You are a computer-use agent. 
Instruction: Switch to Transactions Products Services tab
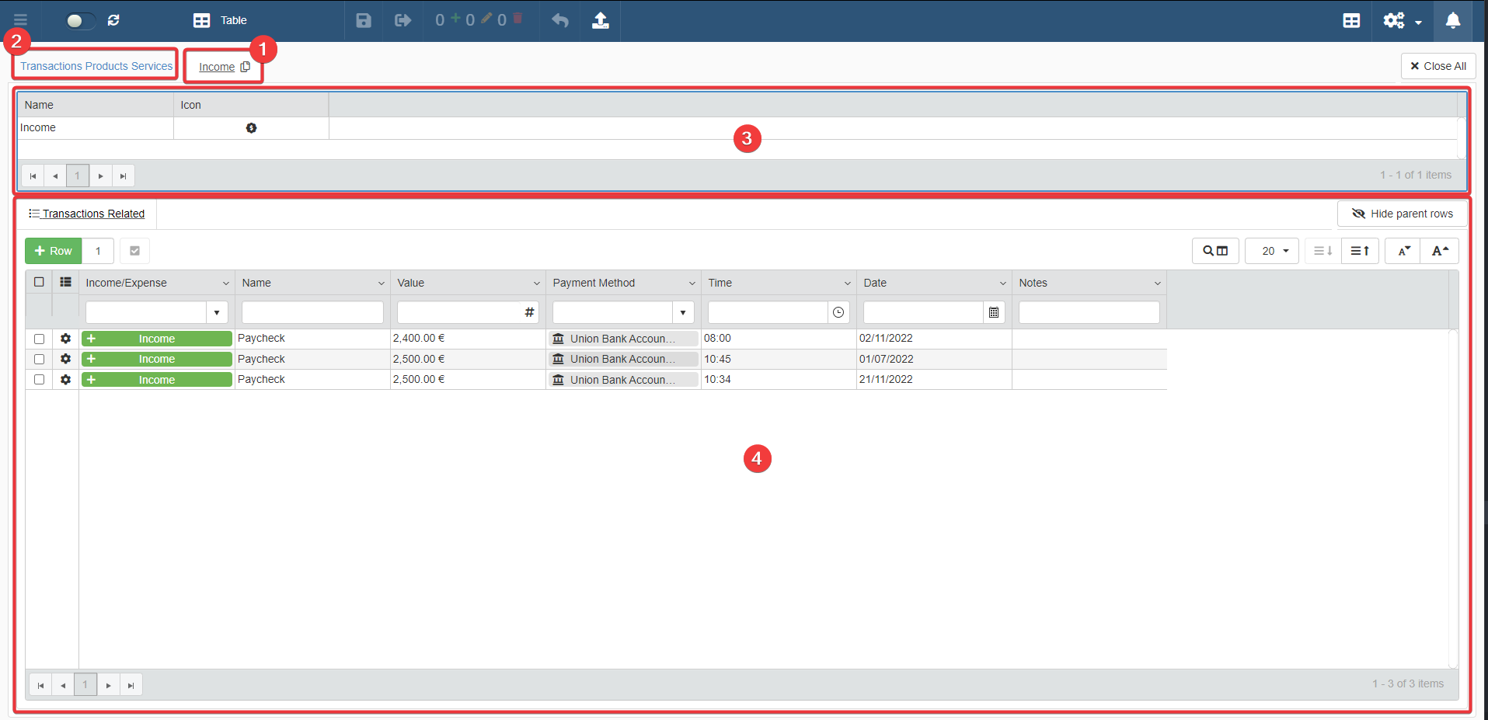(x=96, y=66)
